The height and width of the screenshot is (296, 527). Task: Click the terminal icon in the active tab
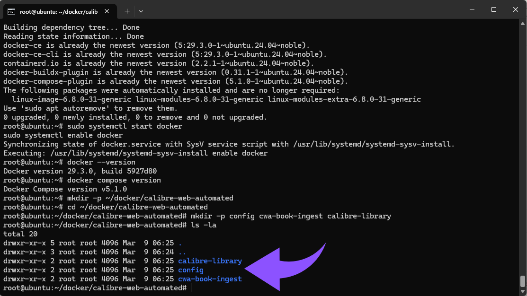click(x=11, y=11)
